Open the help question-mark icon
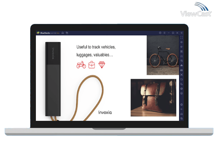The image size is (216, 148). click(x=160, y=33)
